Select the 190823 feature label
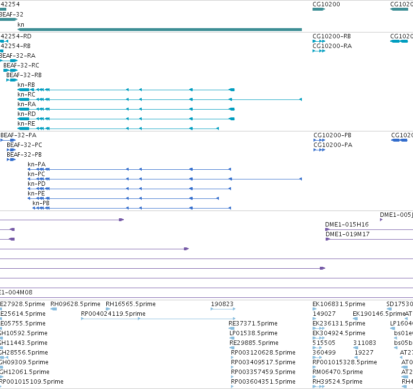Screen dimensions: 413x389 (x=222, y=304)
